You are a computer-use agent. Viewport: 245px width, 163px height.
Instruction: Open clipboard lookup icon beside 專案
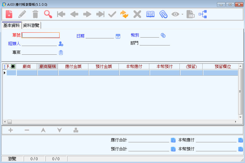point(61,53)
